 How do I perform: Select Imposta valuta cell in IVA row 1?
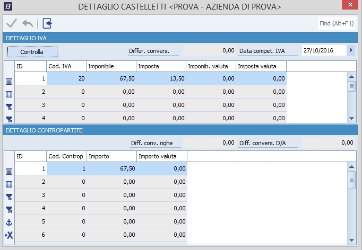pyautogui.click(x=261, y=78)
